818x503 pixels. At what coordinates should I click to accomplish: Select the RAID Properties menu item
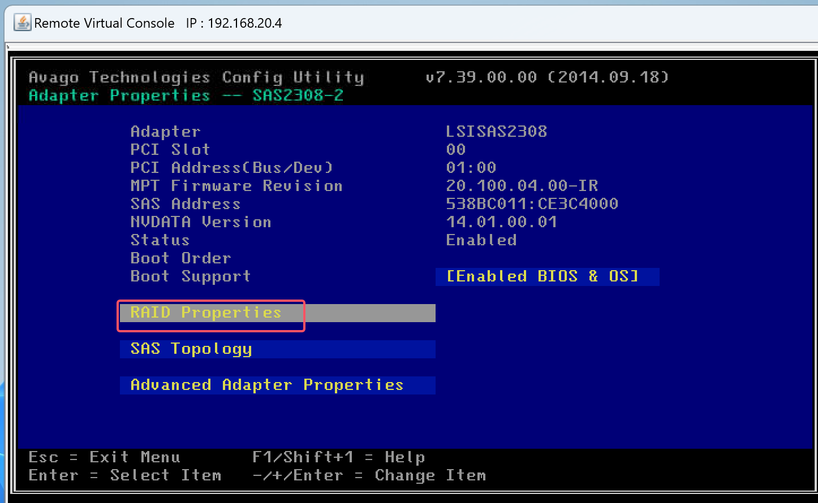pos(277,313)
